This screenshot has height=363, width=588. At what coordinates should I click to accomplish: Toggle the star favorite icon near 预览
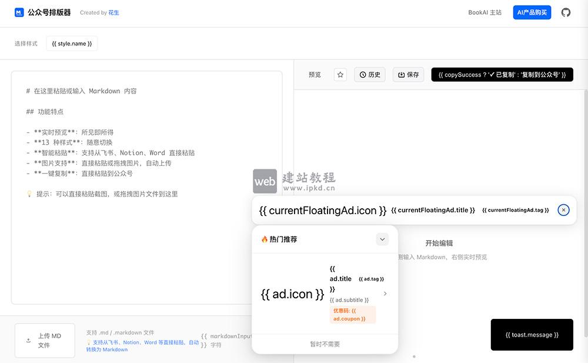point(340,74)
